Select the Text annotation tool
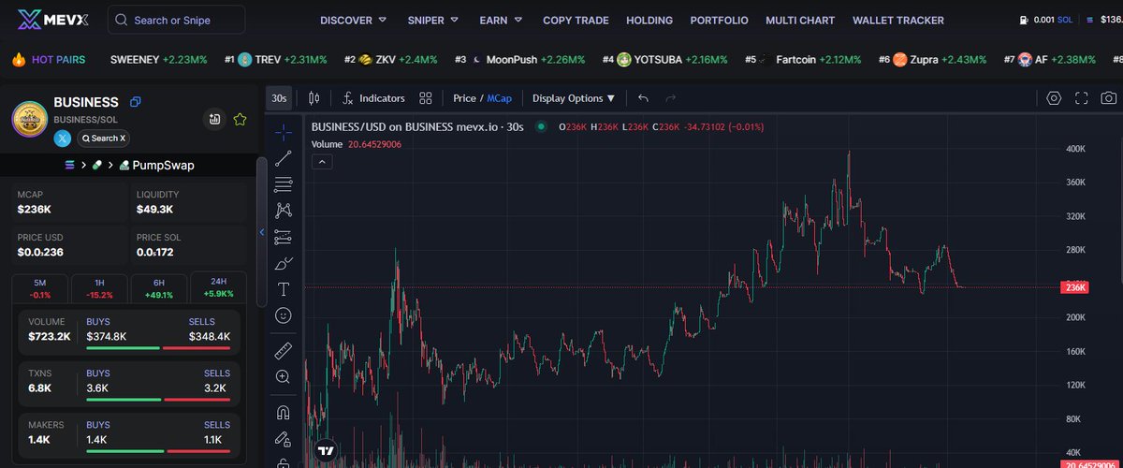Image resolution: width=1123 pixels, height=468 pixels. [284, 289]
